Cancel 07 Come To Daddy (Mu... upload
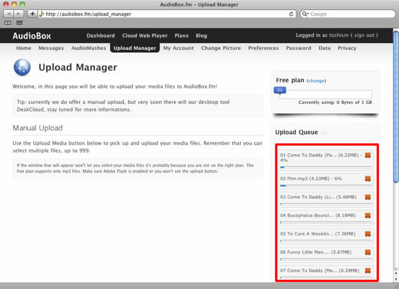 (368, 270)
